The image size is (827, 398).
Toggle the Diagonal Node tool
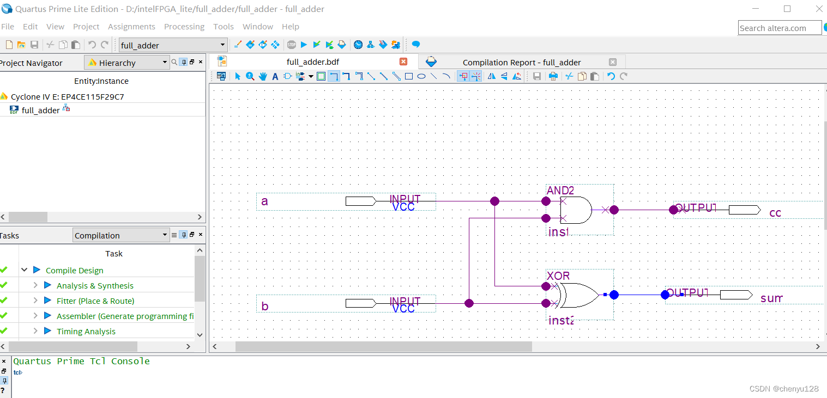point(371,76)
